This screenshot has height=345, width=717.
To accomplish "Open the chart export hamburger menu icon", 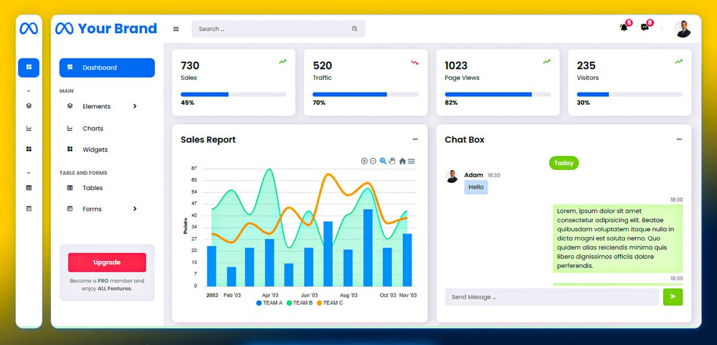I will coord(412,161).
